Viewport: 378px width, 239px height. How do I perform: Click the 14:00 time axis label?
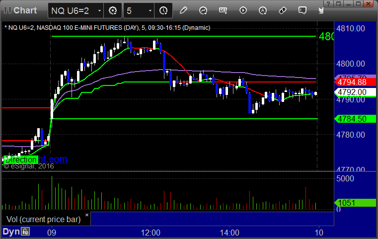click(229, 233)
